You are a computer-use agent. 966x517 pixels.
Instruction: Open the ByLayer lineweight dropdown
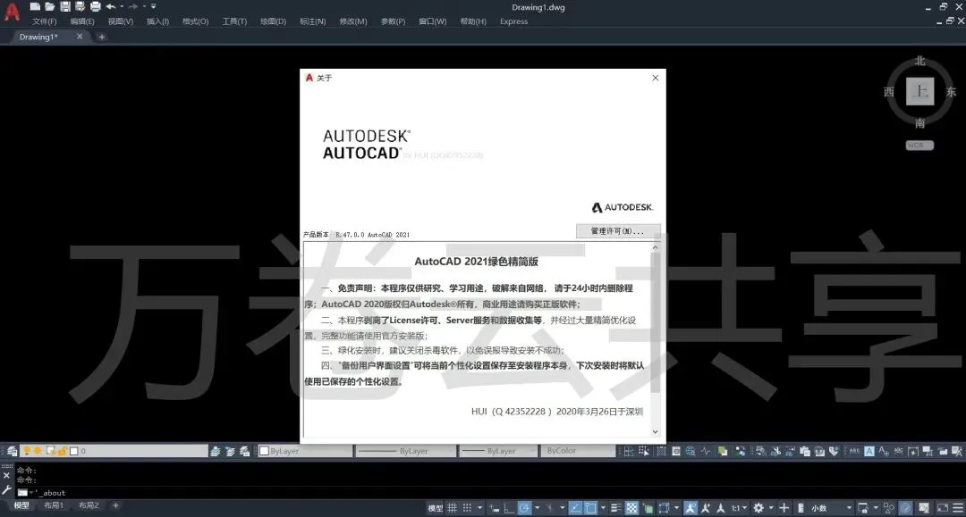point(498,451)
